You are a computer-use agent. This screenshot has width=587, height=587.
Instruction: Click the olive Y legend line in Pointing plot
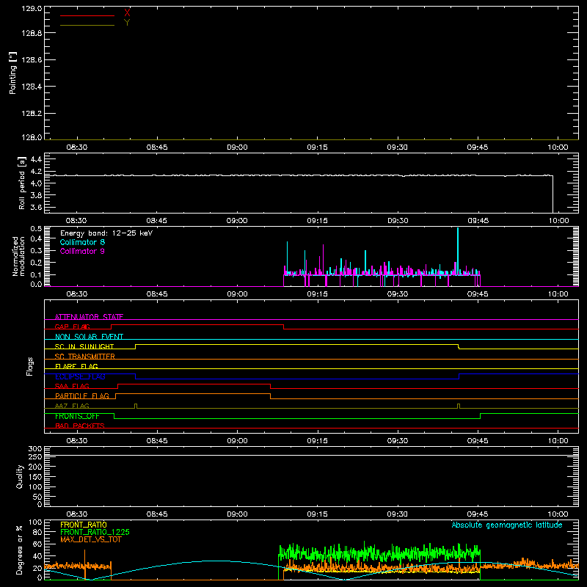point(87,26)
